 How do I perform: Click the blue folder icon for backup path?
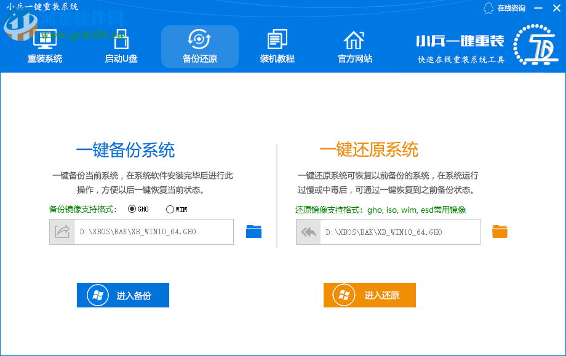tap(253, 232)
